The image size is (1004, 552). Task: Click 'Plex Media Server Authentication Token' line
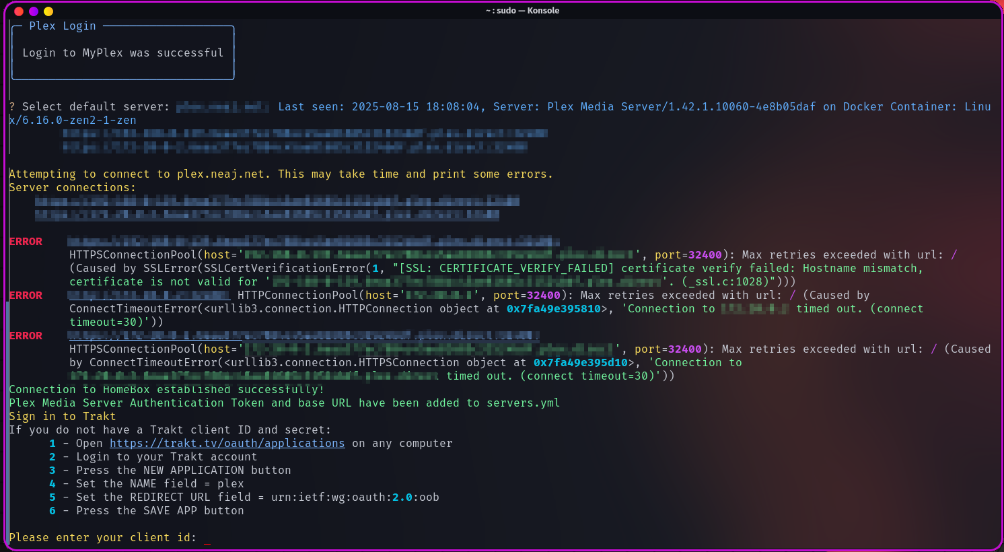(285, 403)
